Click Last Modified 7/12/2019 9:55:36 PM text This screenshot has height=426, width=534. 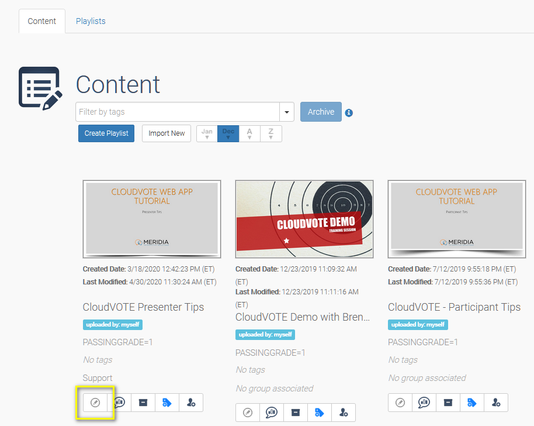click(453, 282)
